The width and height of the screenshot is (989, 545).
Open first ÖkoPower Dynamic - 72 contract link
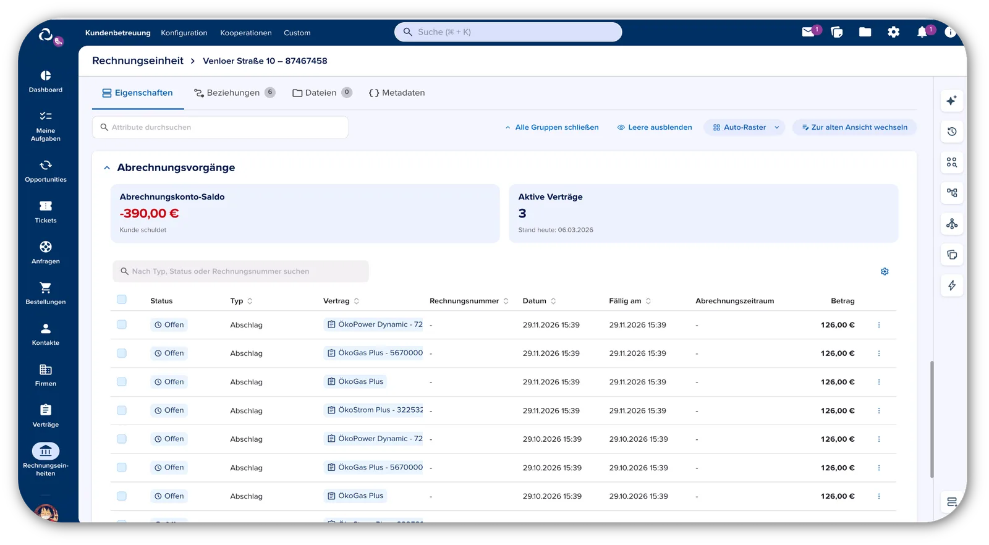point(375,324)
